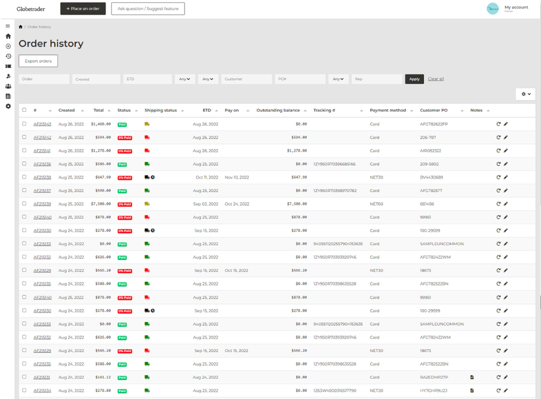The width and height of the screenshot is (541, 399).
Task: Check the box for order AF215136
Action: coord(24,164)
